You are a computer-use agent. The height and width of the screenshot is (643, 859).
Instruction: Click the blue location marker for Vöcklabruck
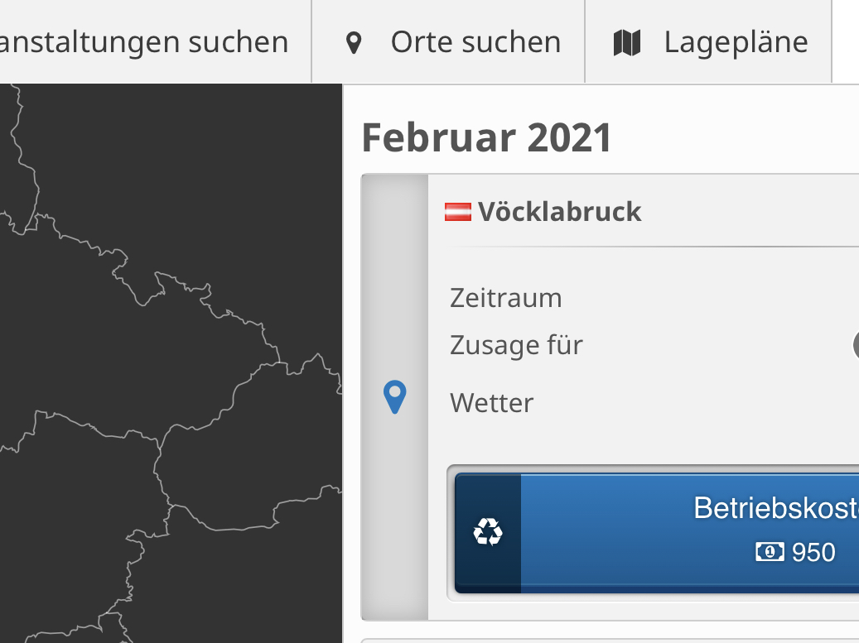(x=395, y=396)
